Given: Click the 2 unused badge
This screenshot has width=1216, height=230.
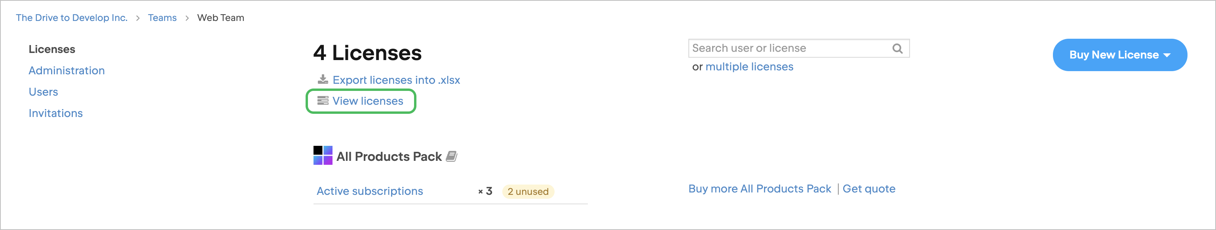Looking at the screenshot, I should (528, 191).
